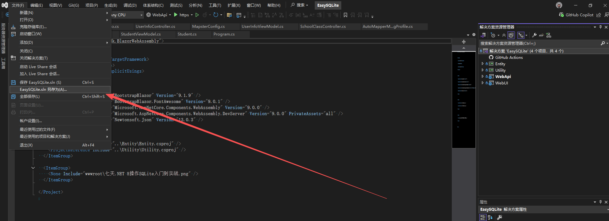The width and height of the screenshot is (609, 221).
Task: Expand the WebApi project node
Action: point(483,77)
